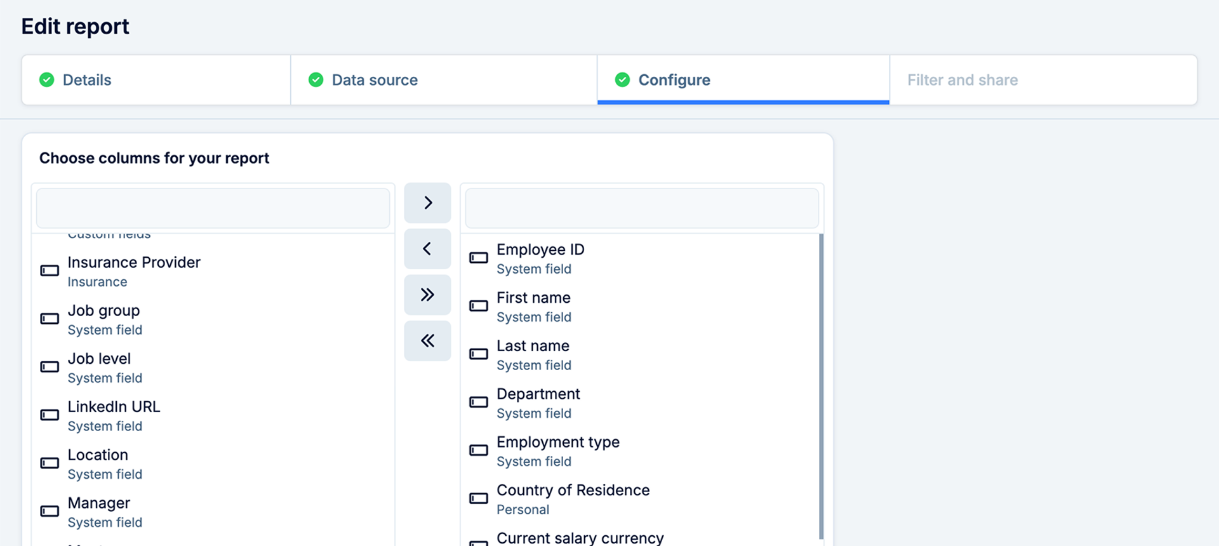Switch to Filter and share tab
This screenshot has height=546, width=1219.
coord(962,80)
